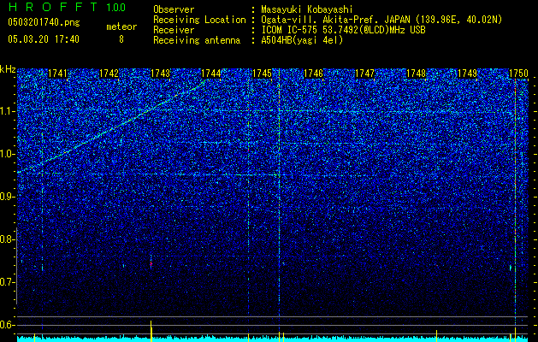Image resolution: width=538 pixels, height=342 pixels.
Task: Click the 1748 time marker
Action: click(416, 74)
